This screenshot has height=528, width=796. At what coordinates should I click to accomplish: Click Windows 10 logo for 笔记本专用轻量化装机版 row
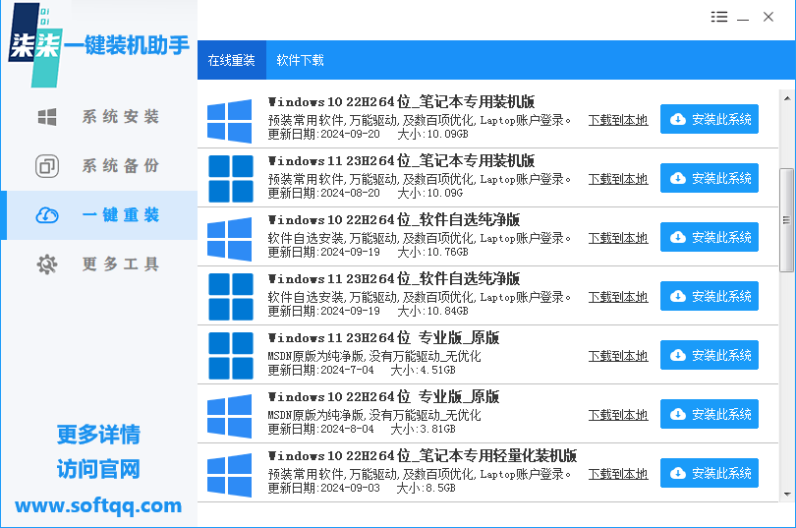[229, 475]
